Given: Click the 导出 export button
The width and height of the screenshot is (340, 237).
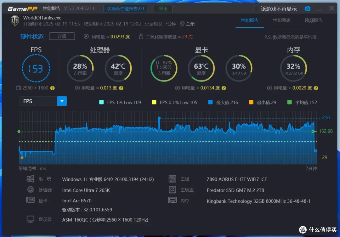Looking at the screenshot, I should pos(163,8).
